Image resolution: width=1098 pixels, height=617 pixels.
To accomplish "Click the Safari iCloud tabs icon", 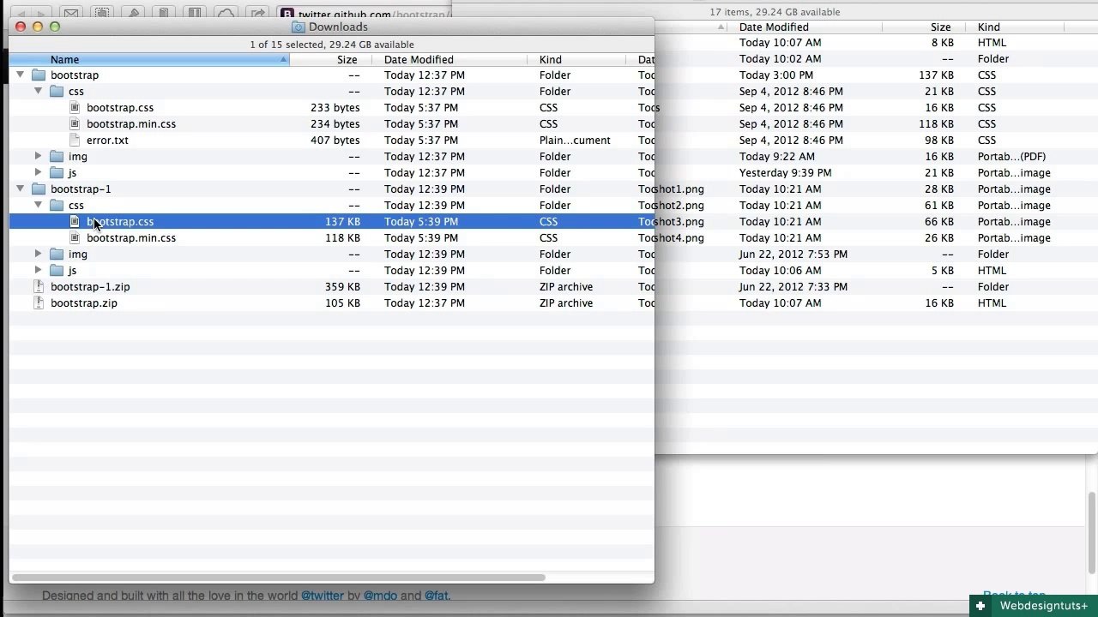I will coord(226,13).
